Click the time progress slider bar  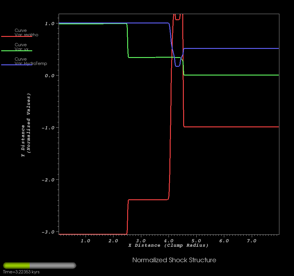(40, 265)
